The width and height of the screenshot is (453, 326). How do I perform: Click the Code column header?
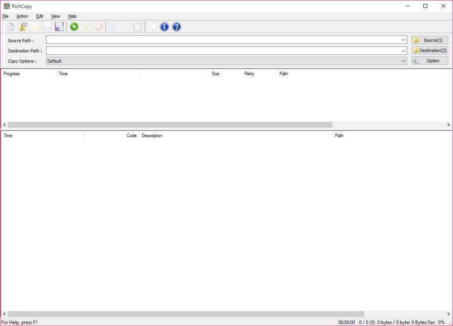tap(111, 136)
